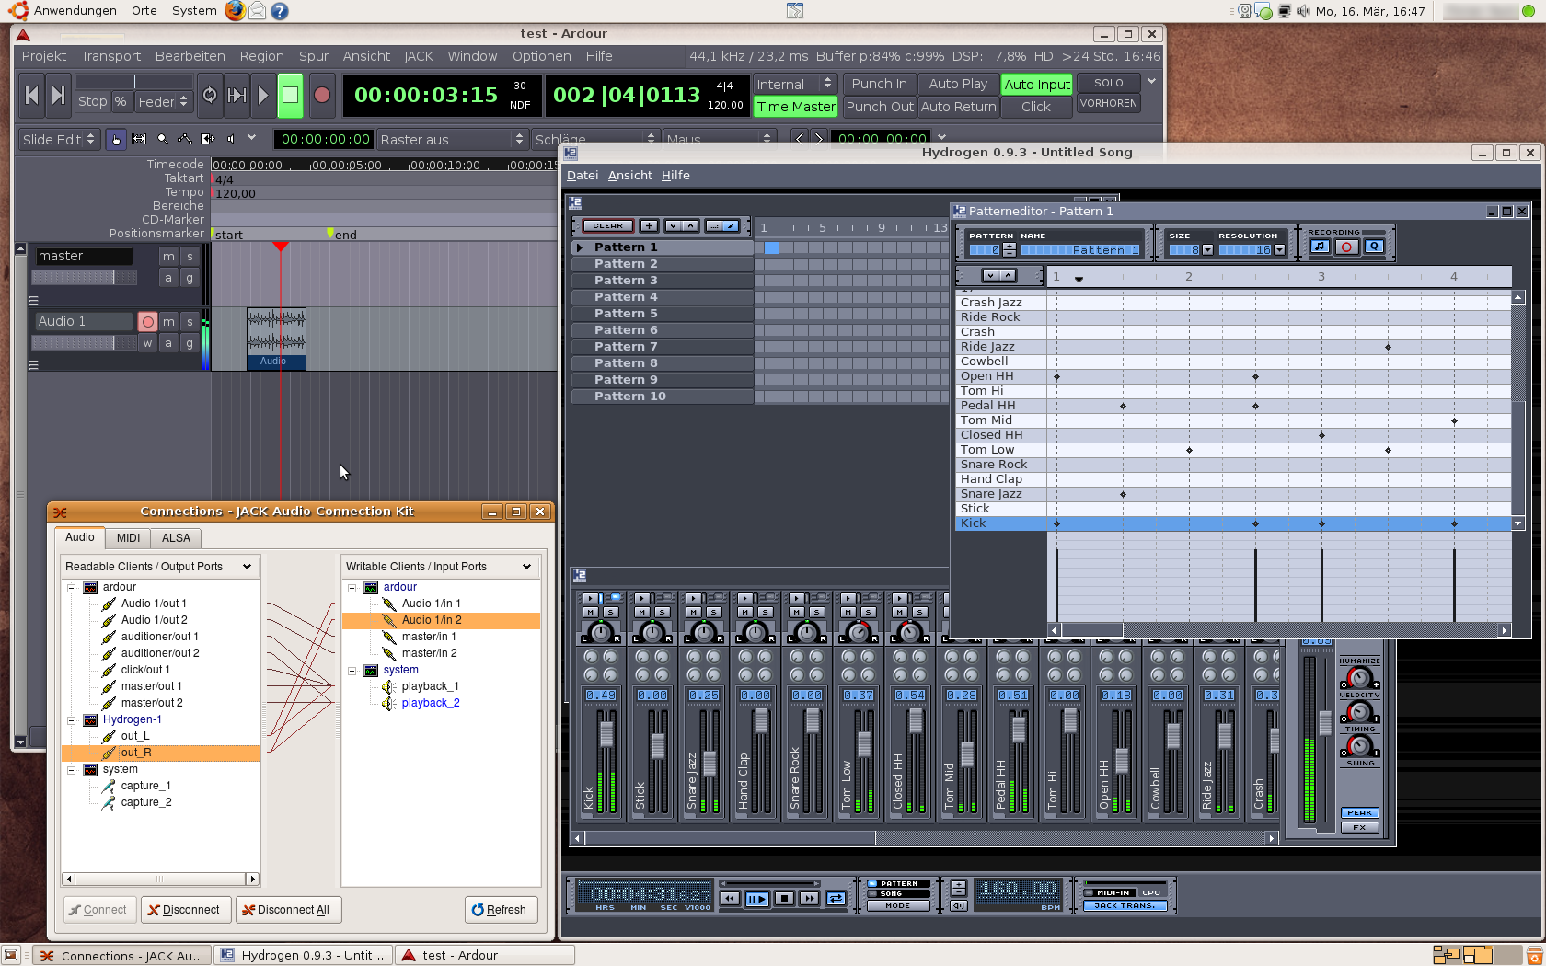Toggle loop playback in Ardour transport

tap(210, 95)
